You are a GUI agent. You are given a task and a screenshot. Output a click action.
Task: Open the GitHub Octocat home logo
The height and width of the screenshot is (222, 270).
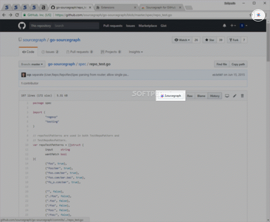click(x=22, y=26)
